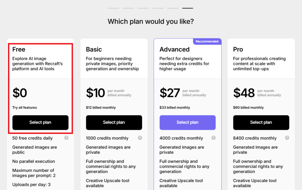This screenshot has height=190, width=302.
Task: Click the $27 Advanced plan price
Action: [x=170, y=93]
